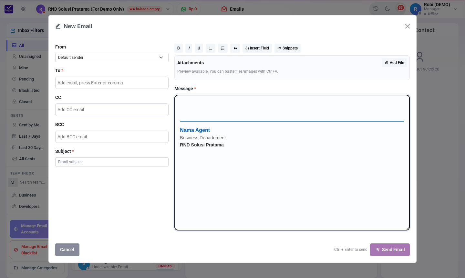Open Manage Categories in the sidebar
This screenshot has width=465, height=278.
(37, 268)
